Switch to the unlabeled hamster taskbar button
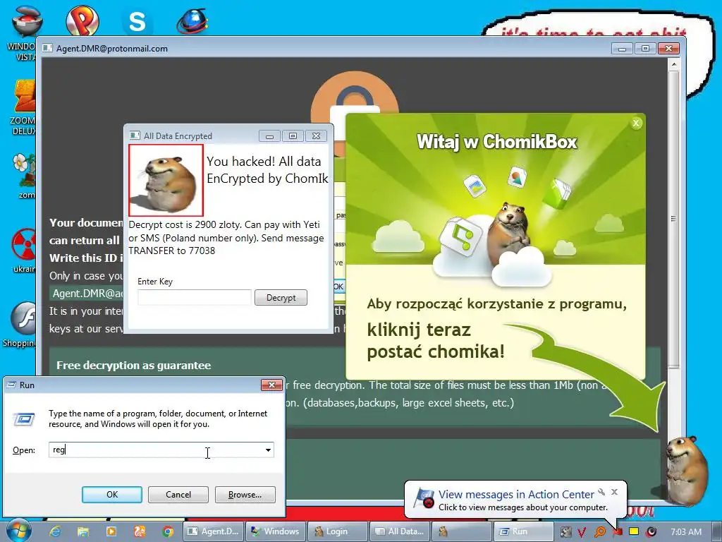The width and height of the screenshot is (722, 542). (461, 531)
